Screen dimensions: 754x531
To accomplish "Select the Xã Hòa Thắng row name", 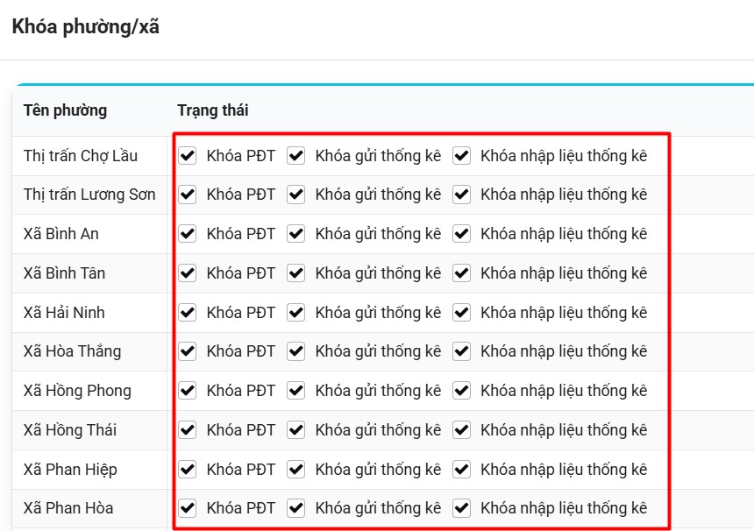I will (72, 351).
